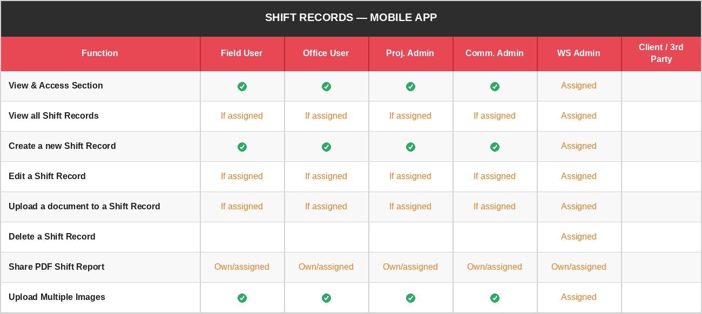The image size is (702, 314).
Task: Click Proj. Admin checkmark for View & Access Section
Action: point(410,86)
